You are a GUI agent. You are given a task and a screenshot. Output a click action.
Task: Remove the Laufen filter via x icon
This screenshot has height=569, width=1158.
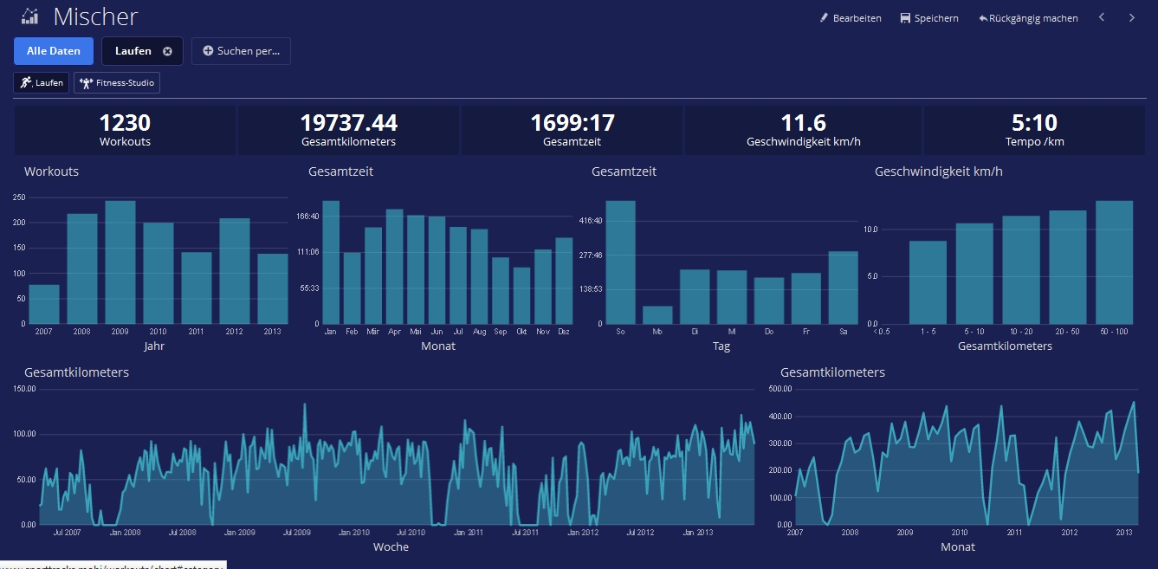pos(167,51)
